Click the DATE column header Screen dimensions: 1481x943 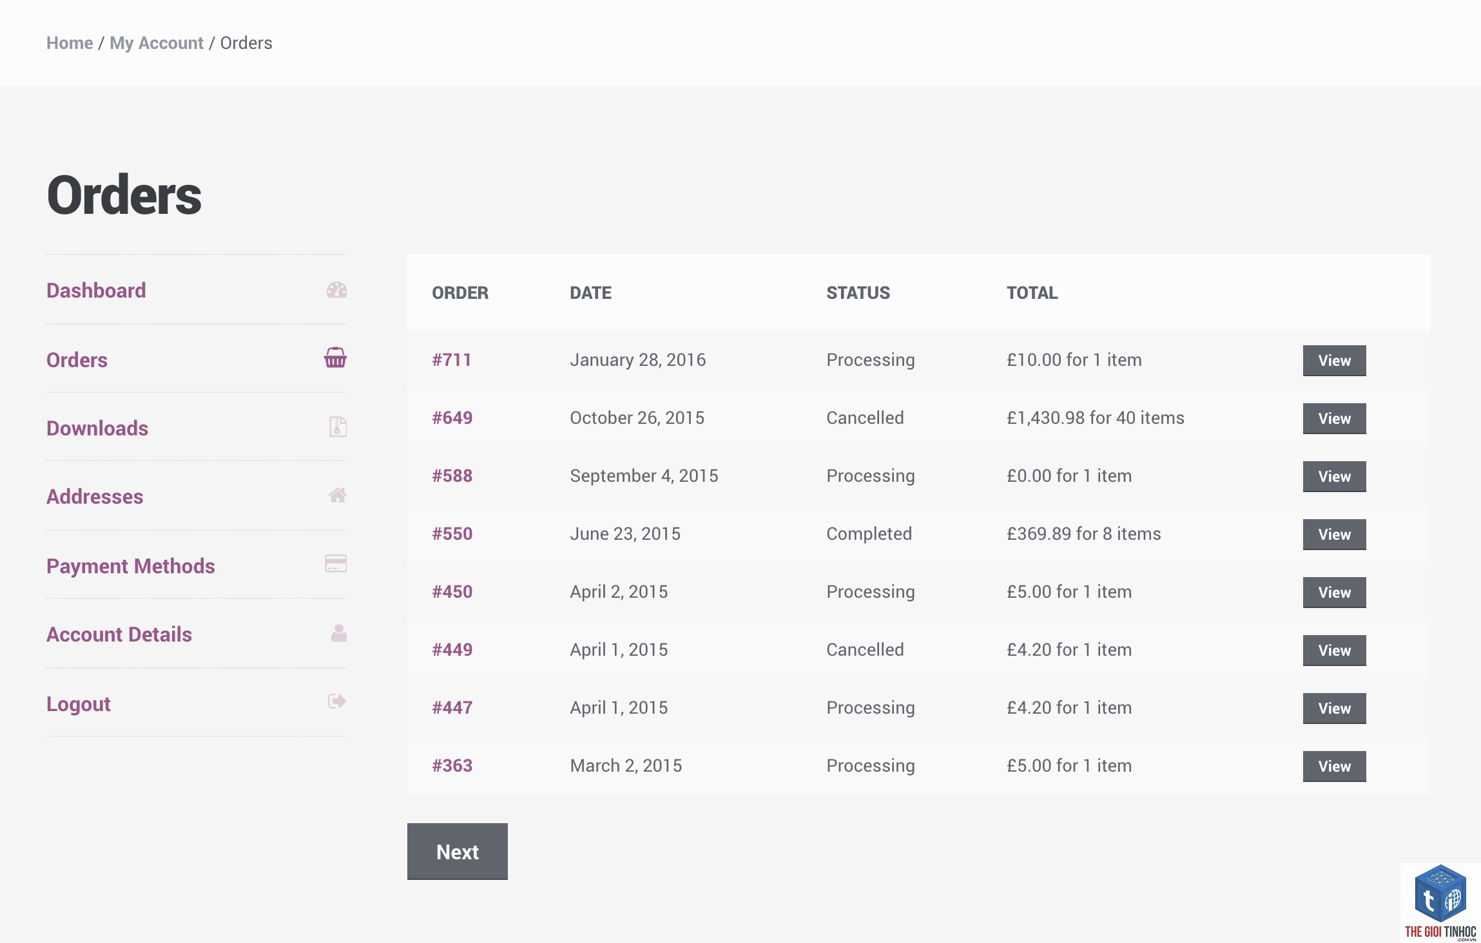591,293
